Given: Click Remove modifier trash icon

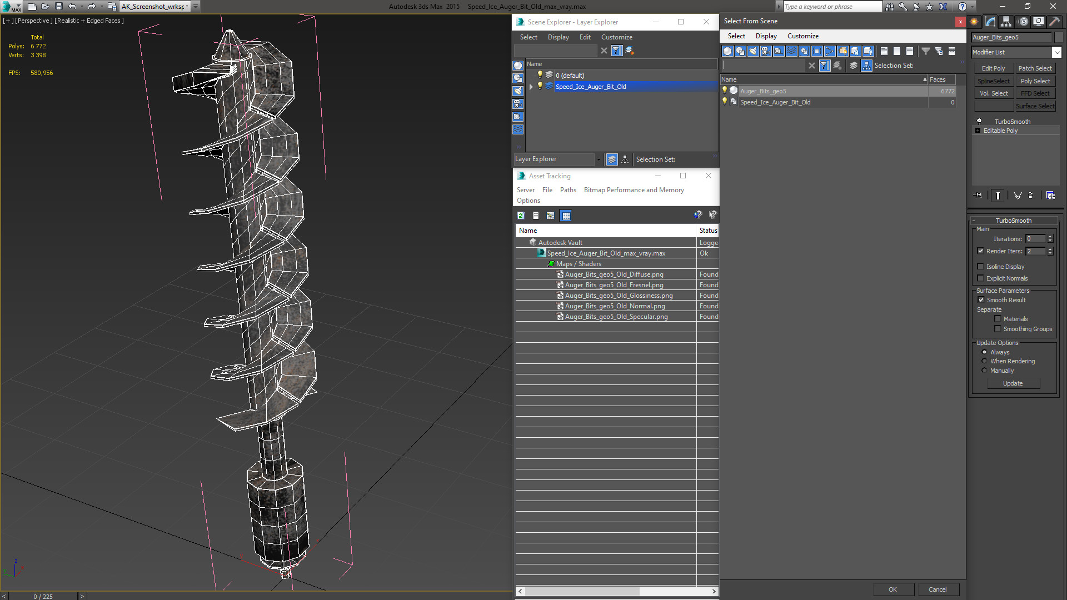Looking at the screenshot, I should point(1031,196).
